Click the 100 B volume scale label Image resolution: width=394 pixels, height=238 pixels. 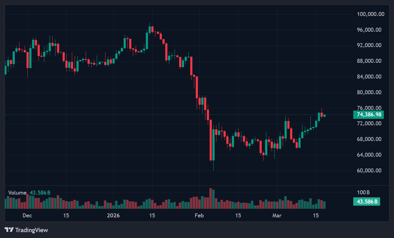point(363,193)
